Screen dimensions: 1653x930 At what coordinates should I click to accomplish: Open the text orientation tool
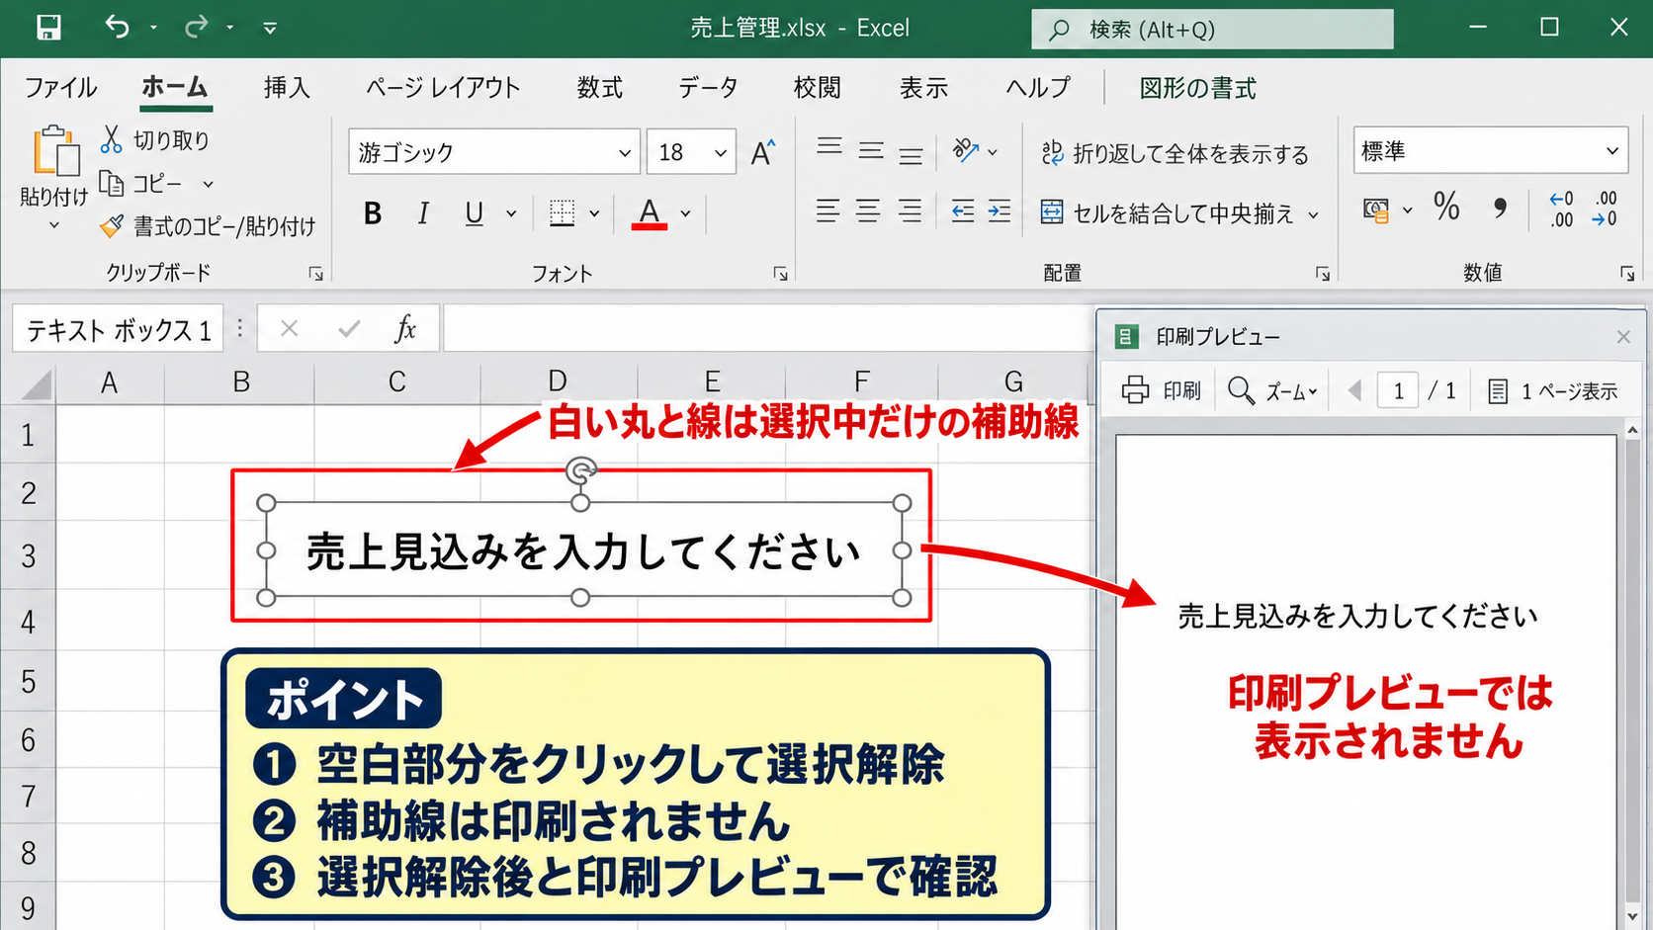pyautogui.click(x=966, y=151)
